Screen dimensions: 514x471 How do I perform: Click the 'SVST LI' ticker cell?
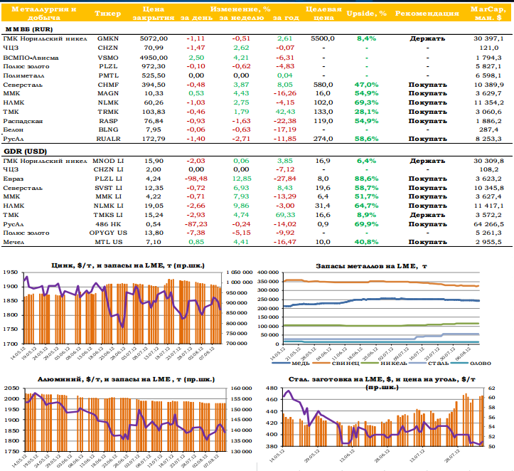pos(108,188)
